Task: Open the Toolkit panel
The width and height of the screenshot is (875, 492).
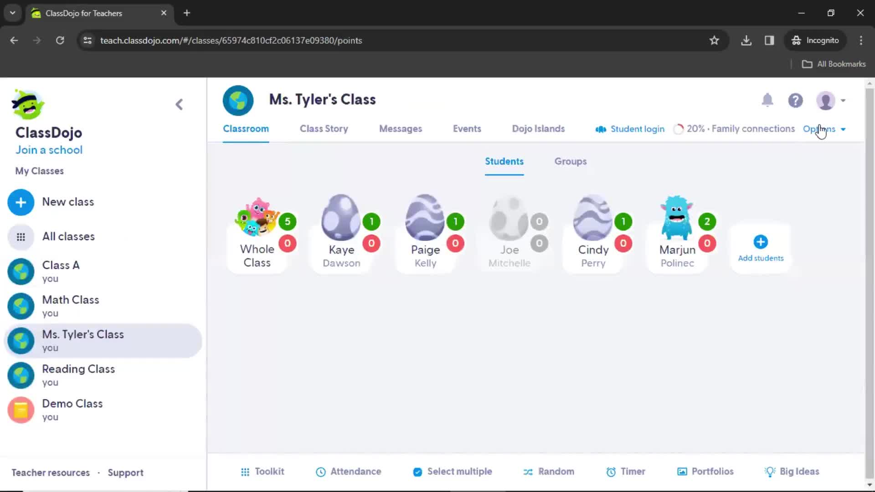Action: pos(262,471)
